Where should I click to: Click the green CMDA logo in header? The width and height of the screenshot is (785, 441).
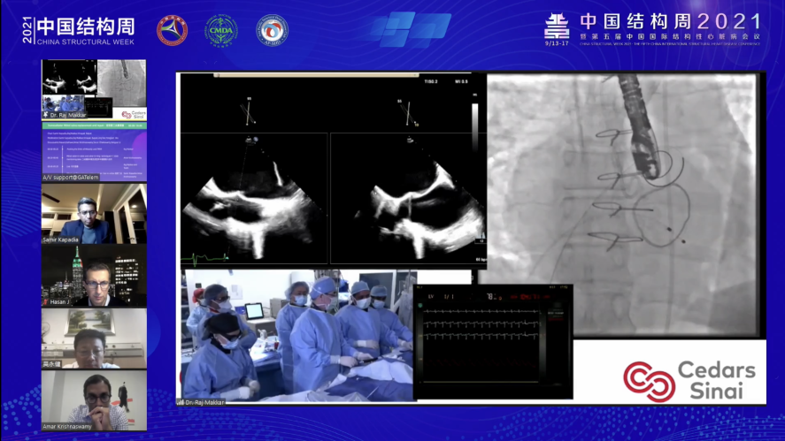221,31
